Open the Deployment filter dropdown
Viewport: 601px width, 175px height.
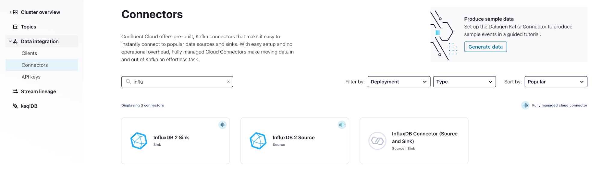pos(398,82)
